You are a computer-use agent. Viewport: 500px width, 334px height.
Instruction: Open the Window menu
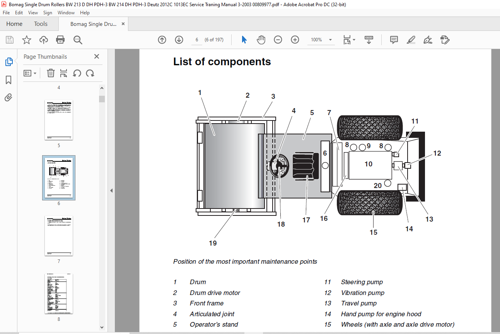66,13
